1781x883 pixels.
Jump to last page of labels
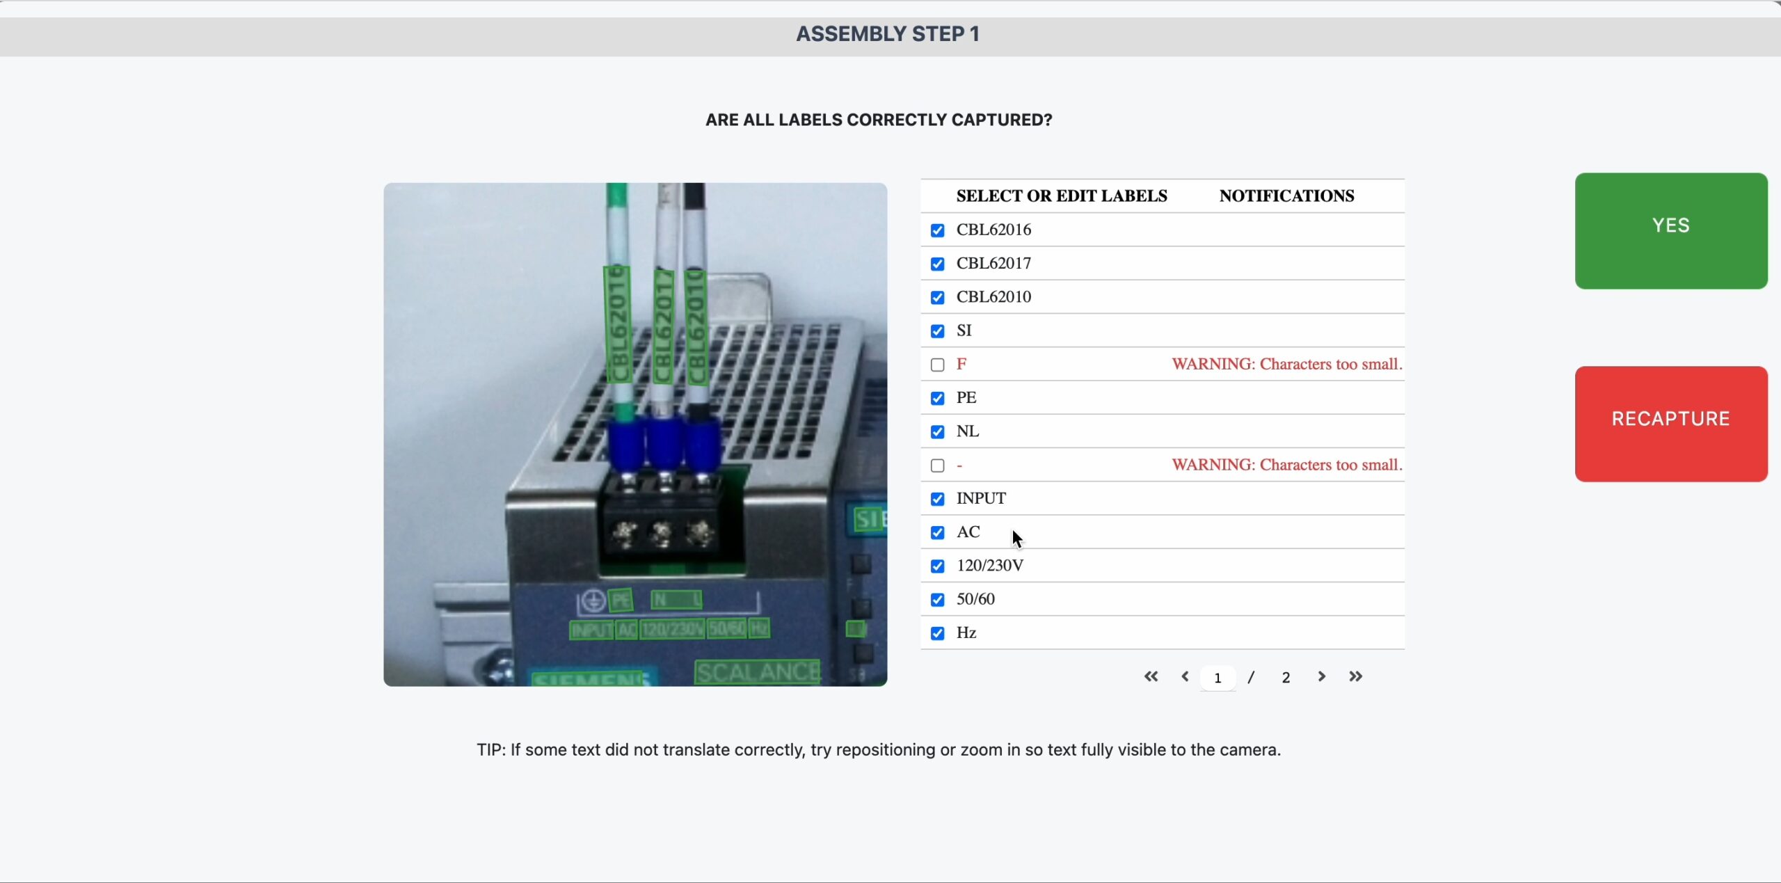[1355, 676]
